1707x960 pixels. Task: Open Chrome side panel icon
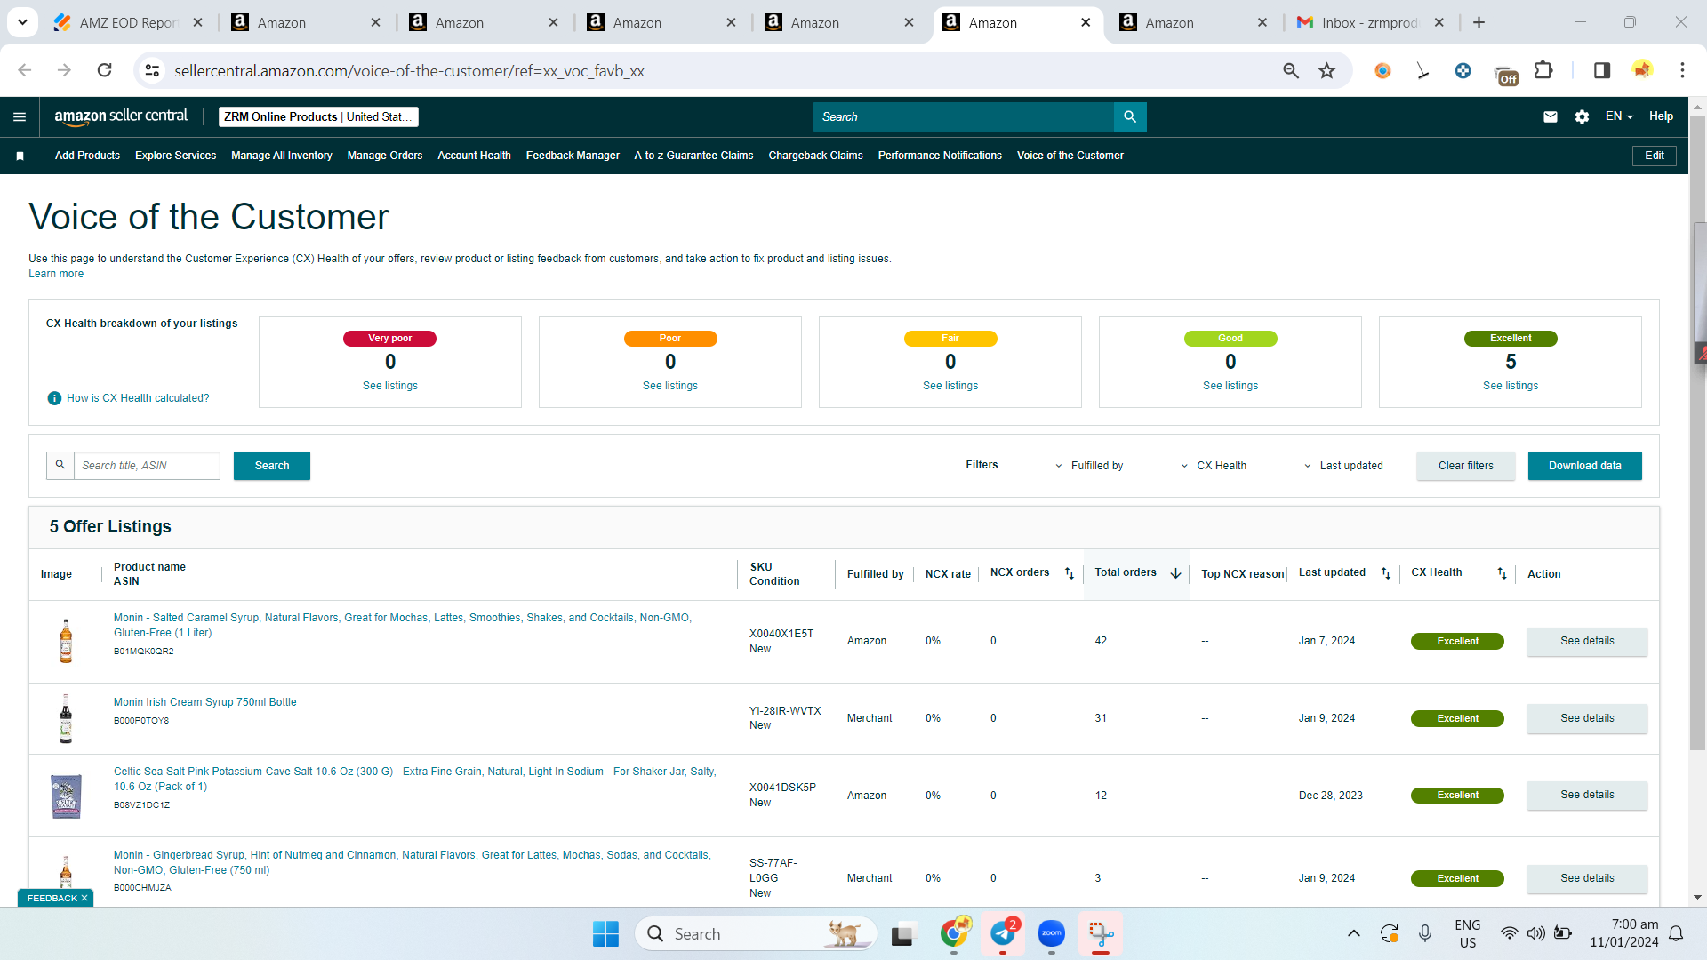pyautogui.click(x=1601, y=70)
